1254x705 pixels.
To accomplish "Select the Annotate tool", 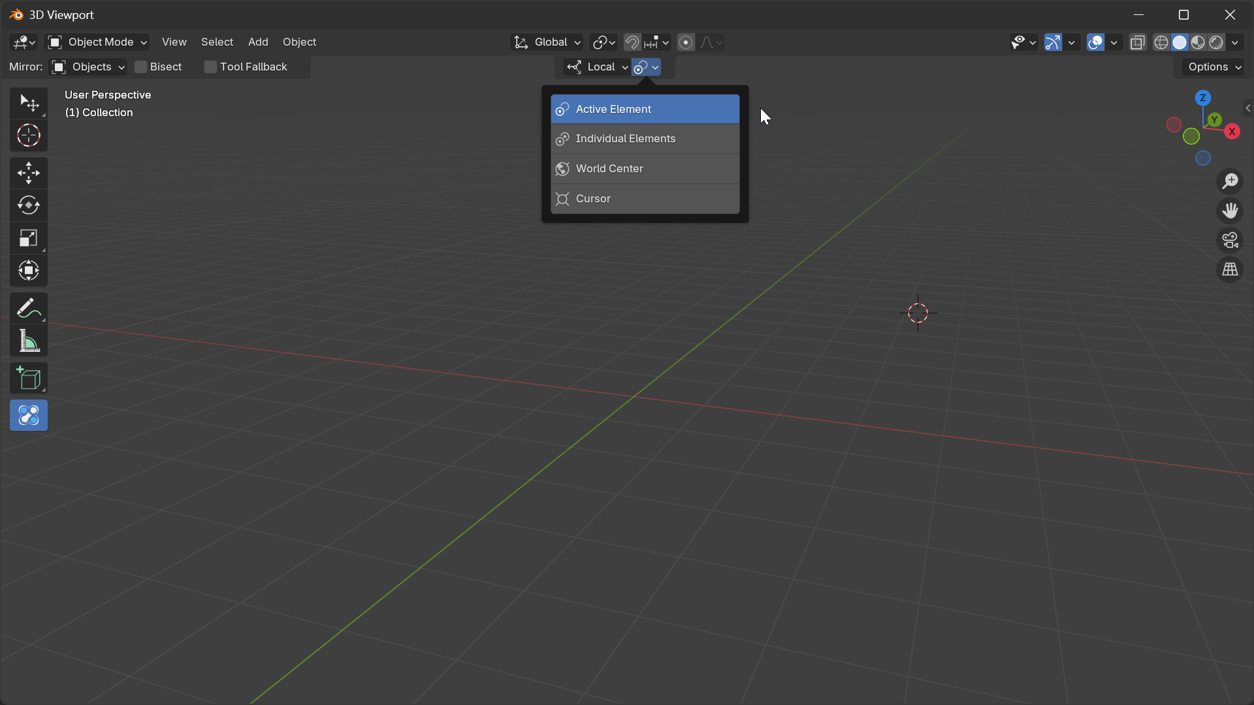I will 28,307.
